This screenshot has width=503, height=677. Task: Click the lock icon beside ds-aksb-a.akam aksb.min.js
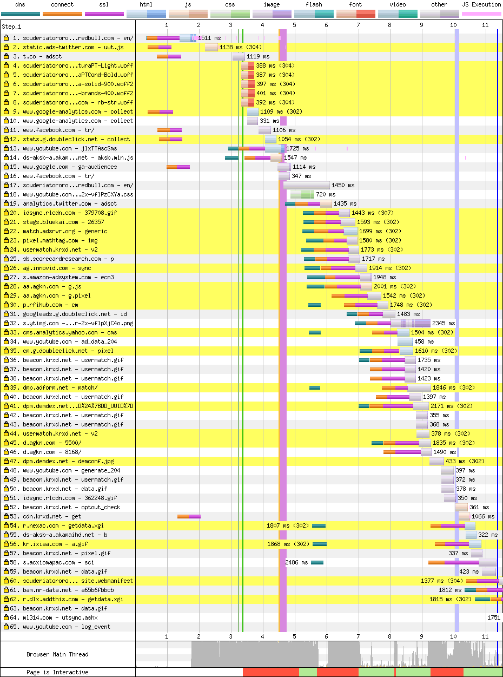(6, 157)
